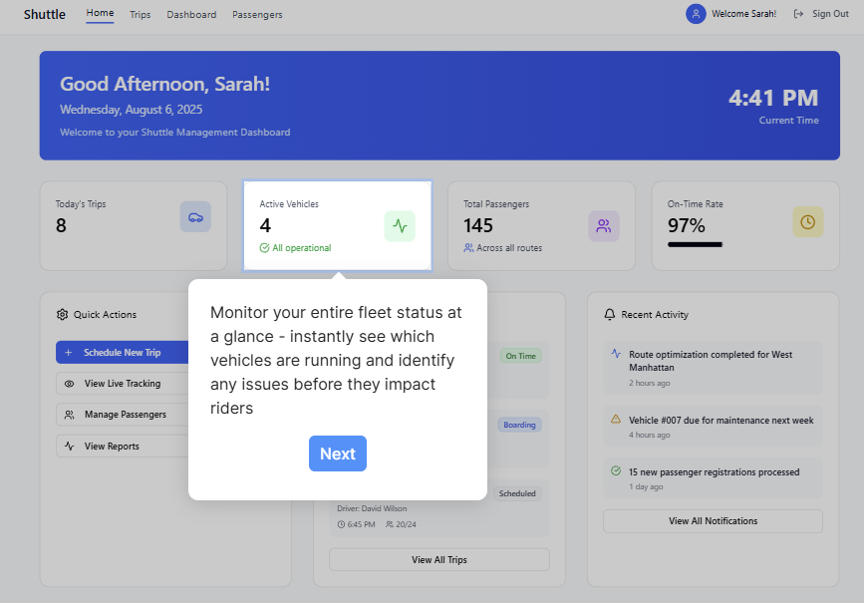Click the green activity icon on Active Vehicles card
This screenshot has width=864, height=603.
[x=400, y=226]
